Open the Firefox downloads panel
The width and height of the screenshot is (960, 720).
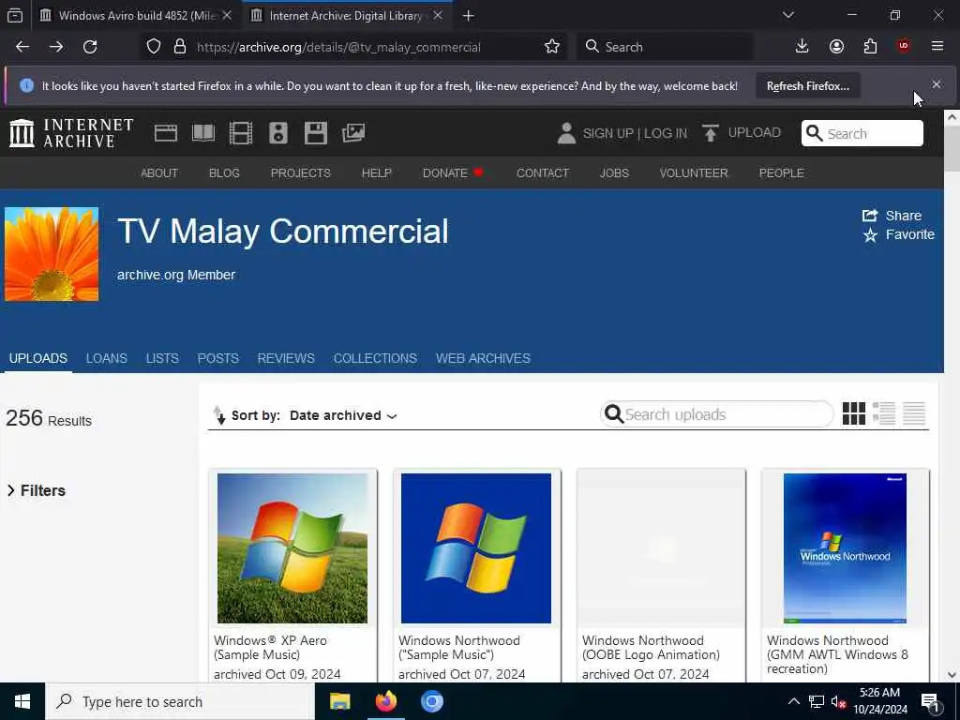pyautogui.click(x=802, y=47)
